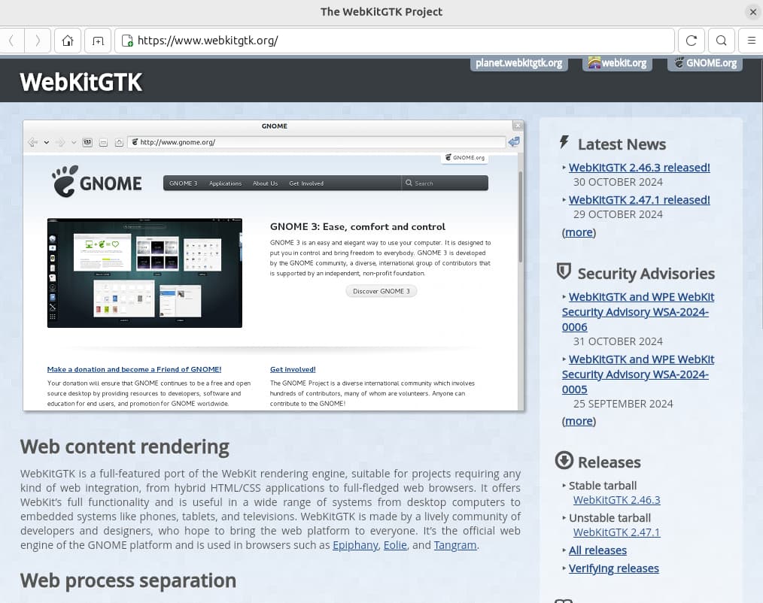This screenshot has width=763, height=603.
Task: Click the site security icon in address bar
Action: (127, 41)
